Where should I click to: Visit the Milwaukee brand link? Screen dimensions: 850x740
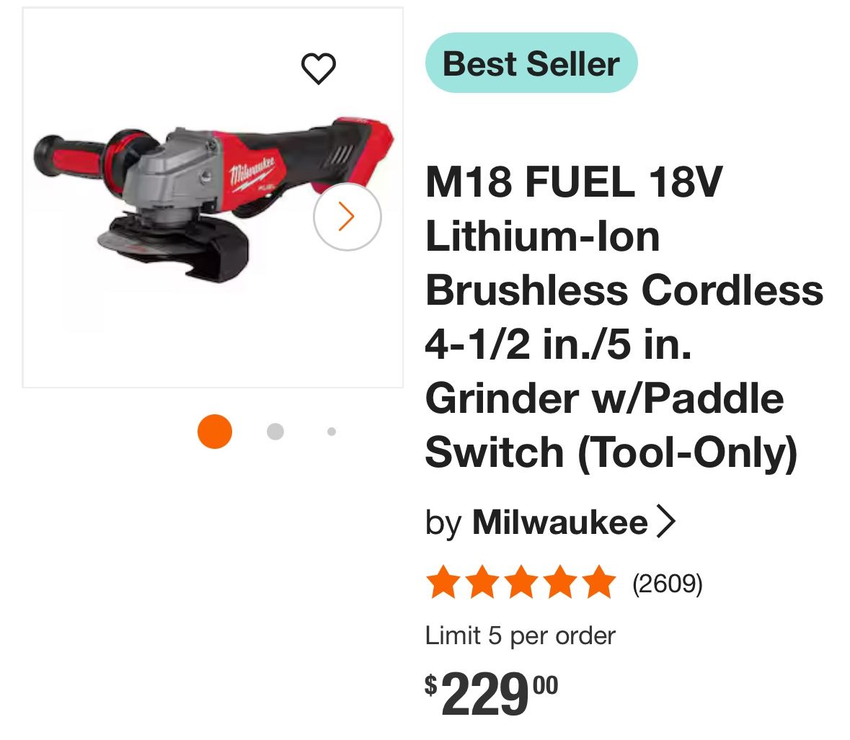point(559,522)
